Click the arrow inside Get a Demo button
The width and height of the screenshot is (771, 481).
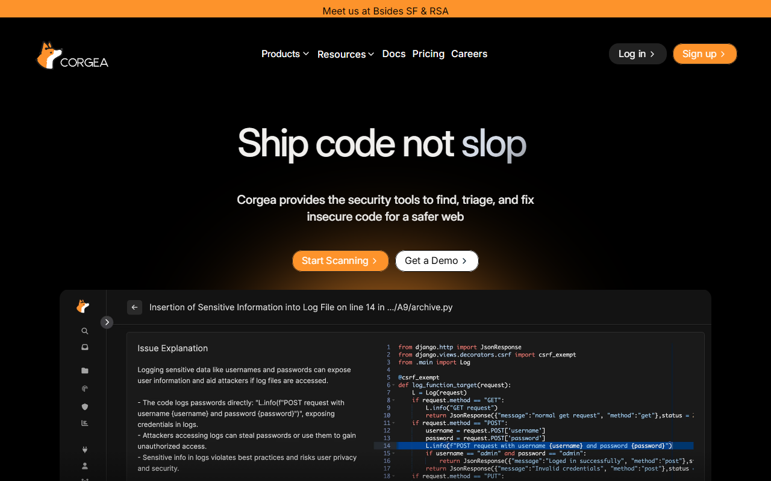pyautogui.click(x=464, y=261)
